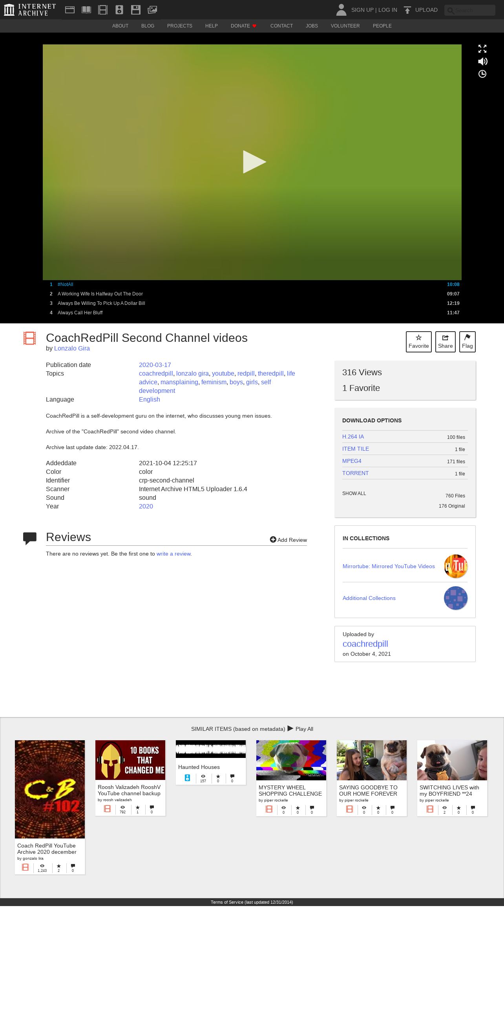
Task: Open the HELP menu item
Action: 212,26
